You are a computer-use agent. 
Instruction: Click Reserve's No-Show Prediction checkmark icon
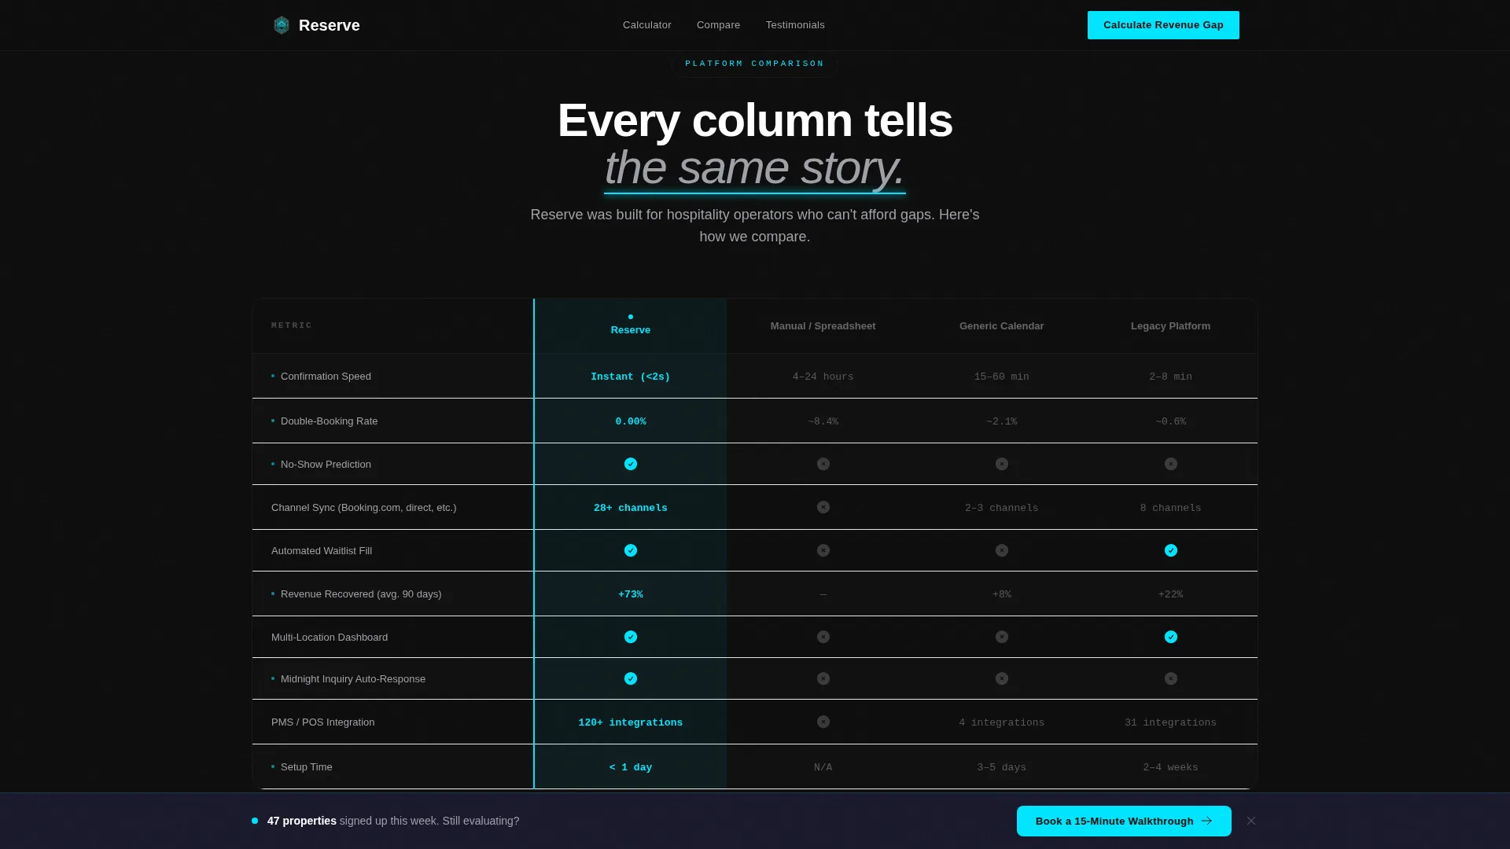[x=631, y=464]
